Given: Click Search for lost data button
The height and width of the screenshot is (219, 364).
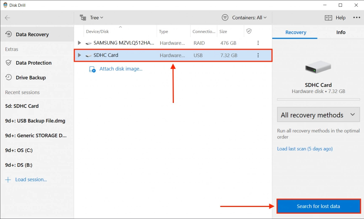Looking at the screenshot, I should (318, 206).
